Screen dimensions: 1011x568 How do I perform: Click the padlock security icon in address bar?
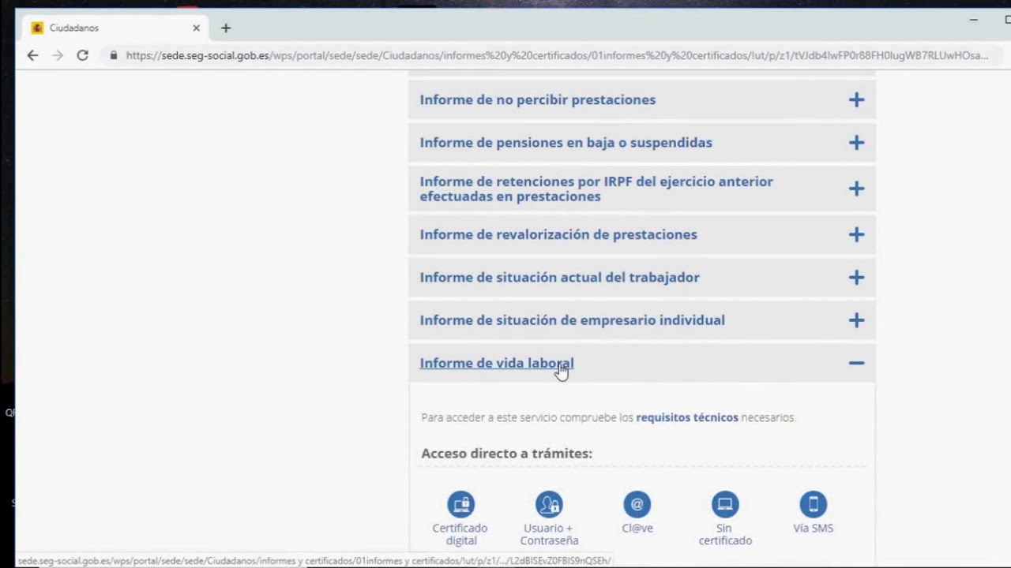click(x=113, y=55)
